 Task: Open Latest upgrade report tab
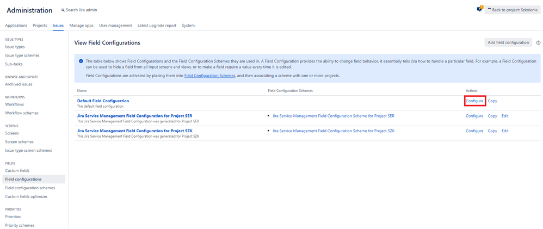tap(157, 25)
